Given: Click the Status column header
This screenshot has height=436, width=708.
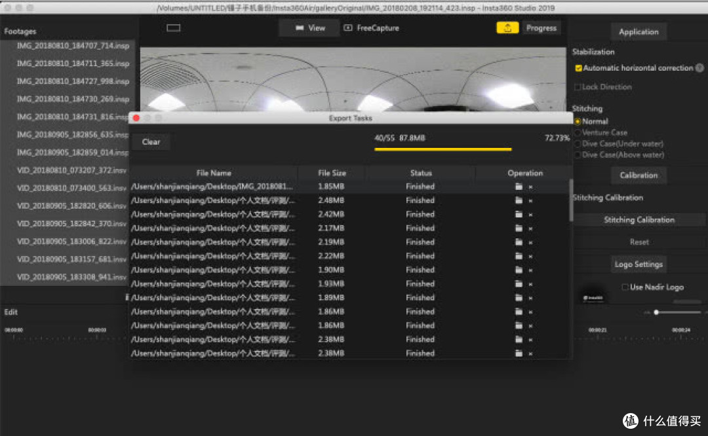Looking at the screenshot, I should [421, 173].
